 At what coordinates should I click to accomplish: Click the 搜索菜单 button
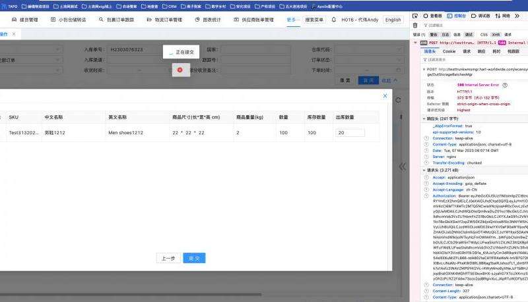pyautogui.click(x=314, y=20)
